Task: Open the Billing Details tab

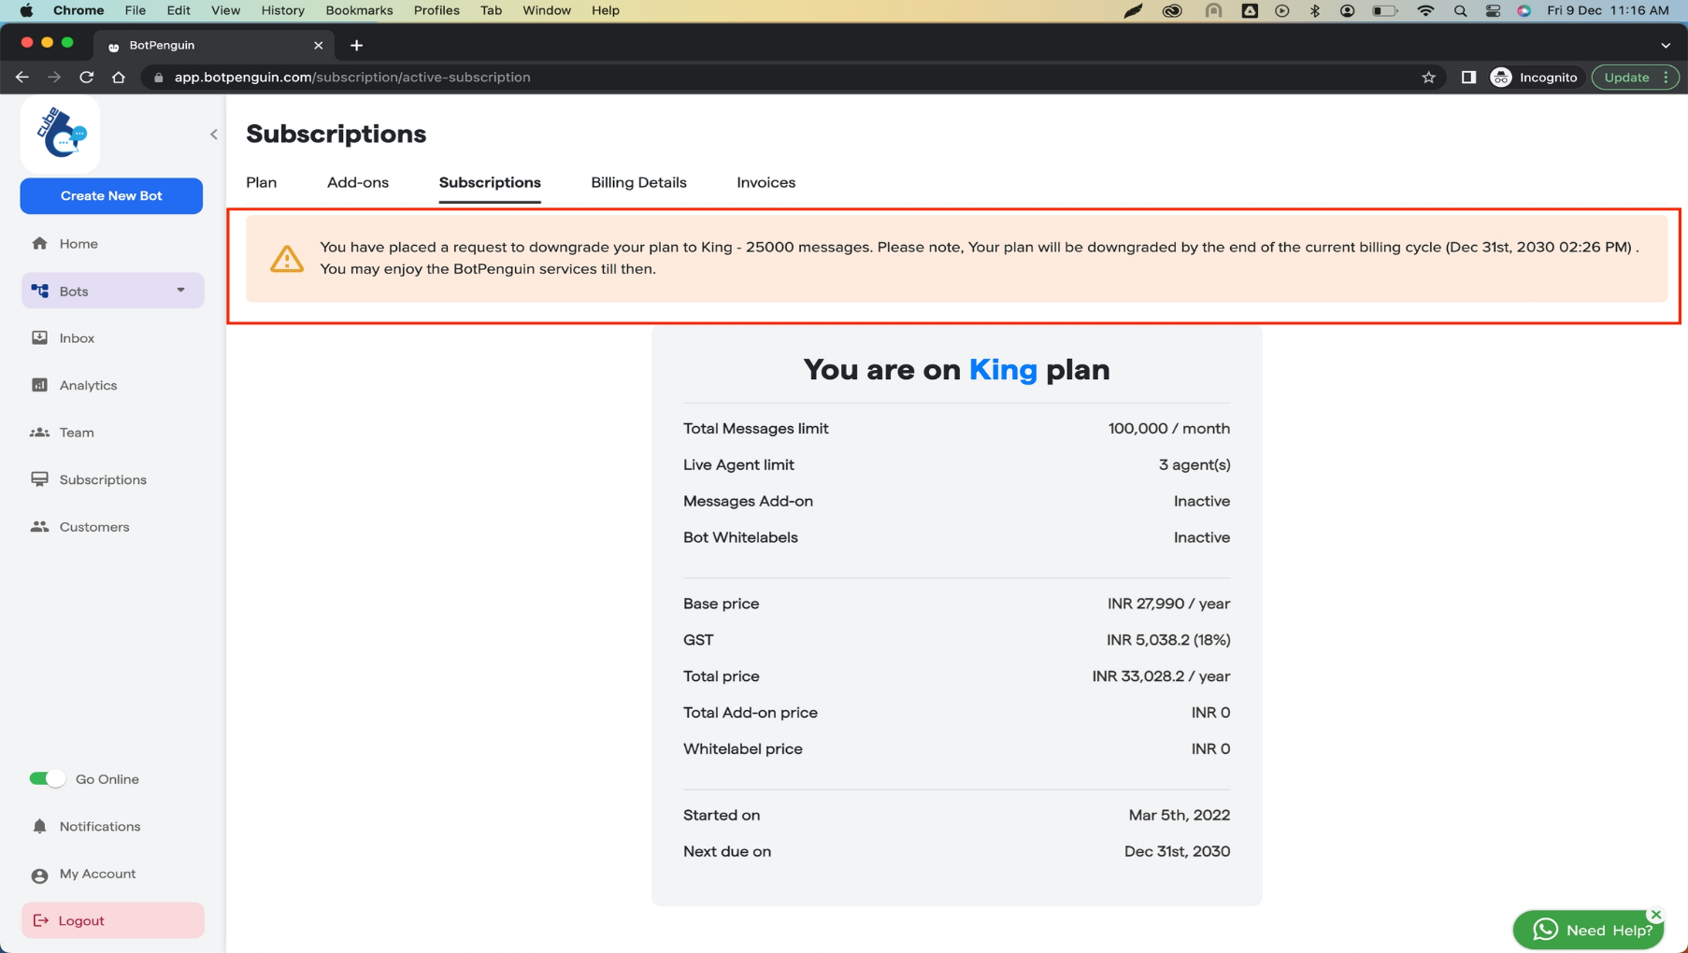Action: pos(638,182)
